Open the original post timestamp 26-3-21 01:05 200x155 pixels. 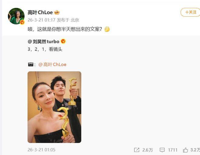(x=42, y=150)
